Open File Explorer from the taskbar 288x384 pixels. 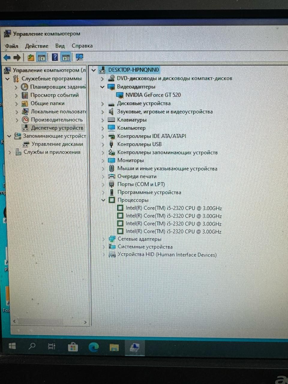coord(114,347)
